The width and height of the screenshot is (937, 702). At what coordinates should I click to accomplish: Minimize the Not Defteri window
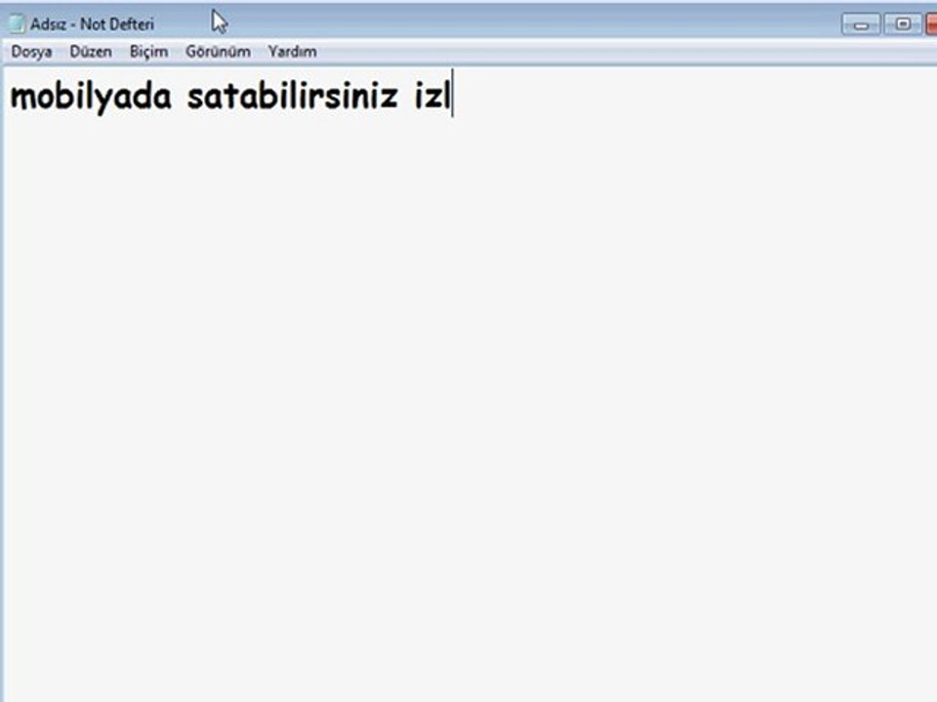pos(861,24)
